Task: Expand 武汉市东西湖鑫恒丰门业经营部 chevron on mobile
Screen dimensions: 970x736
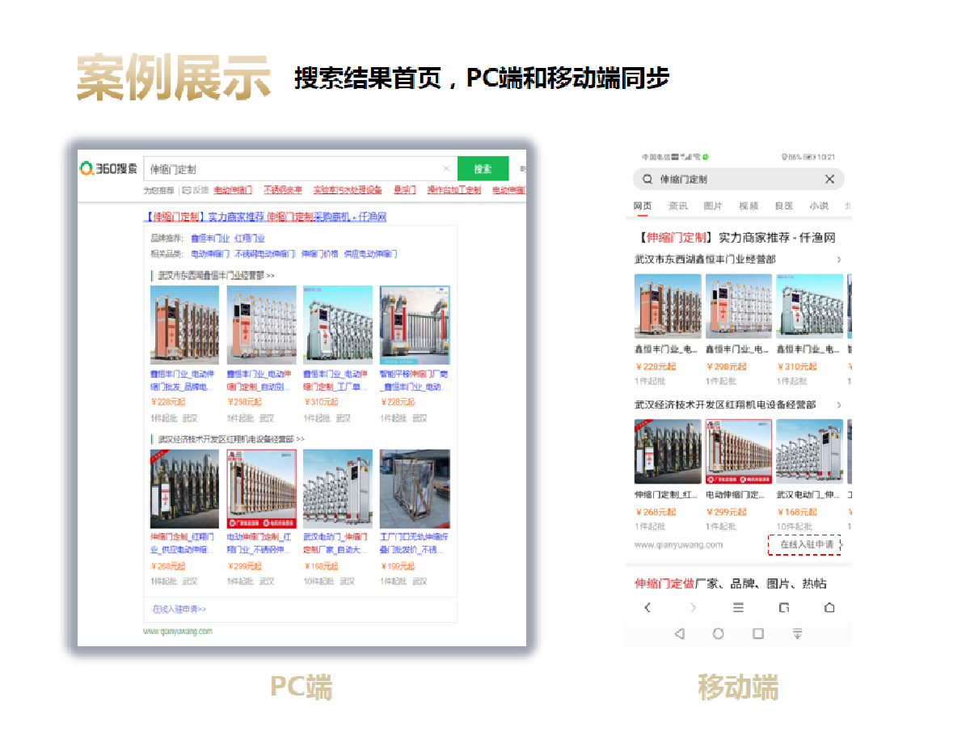Action: click(838, 260)
